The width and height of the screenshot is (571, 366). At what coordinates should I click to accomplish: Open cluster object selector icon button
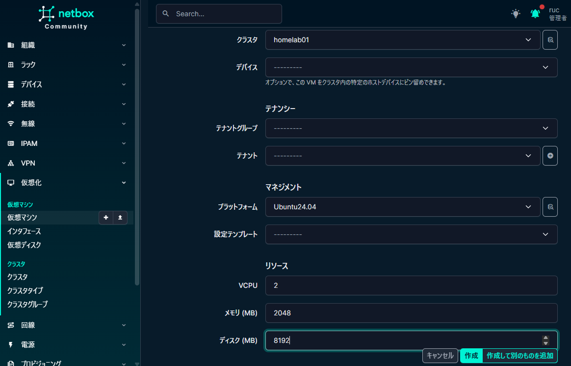point(550,40)
